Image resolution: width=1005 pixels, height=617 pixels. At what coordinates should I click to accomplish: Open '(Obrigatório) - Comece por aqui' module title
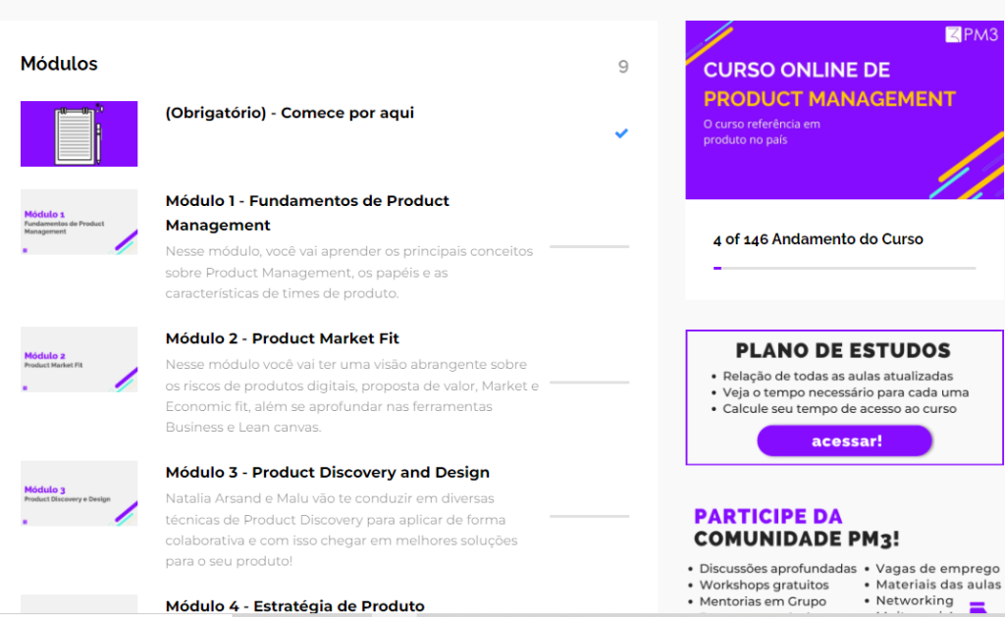pyautogui.click(x=290, y=113)
